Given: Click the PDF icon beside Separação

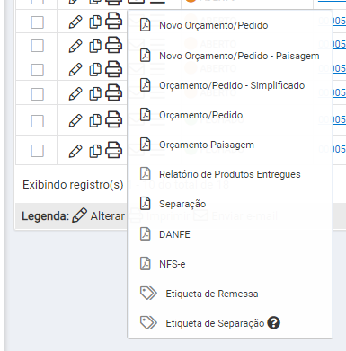Looking at the screenshot, I should (146, 204).
